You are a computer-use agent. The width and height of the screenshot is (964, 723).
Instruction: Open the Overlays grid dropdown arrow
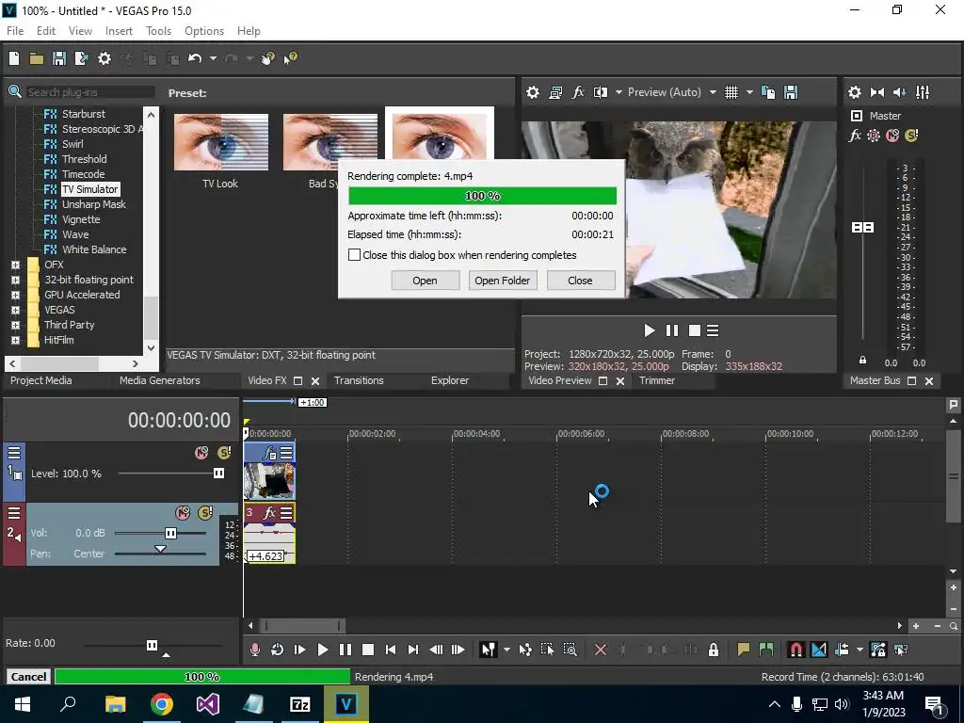pyautogui.click(x=749, y=92)
